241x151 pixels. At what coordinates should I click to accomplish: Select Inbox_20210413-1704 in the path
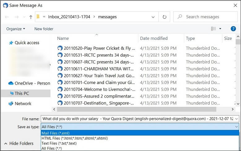69,17
